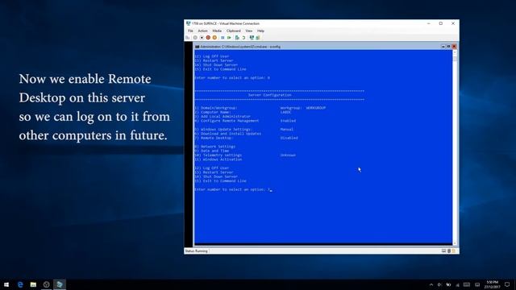Close the inner sconfig console window
516x290 pixels.
pos(454,47)
